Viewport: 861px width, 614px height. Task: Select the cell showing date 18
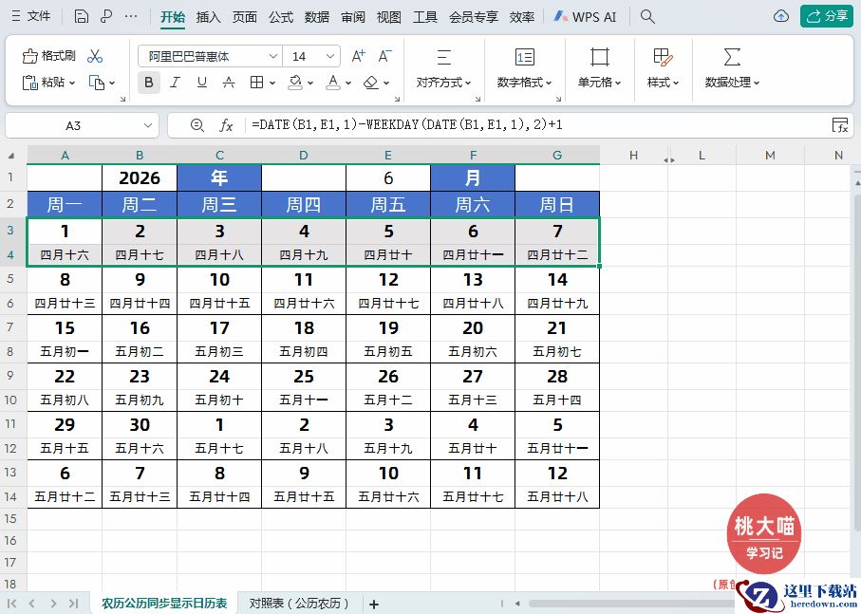(304, 327)
